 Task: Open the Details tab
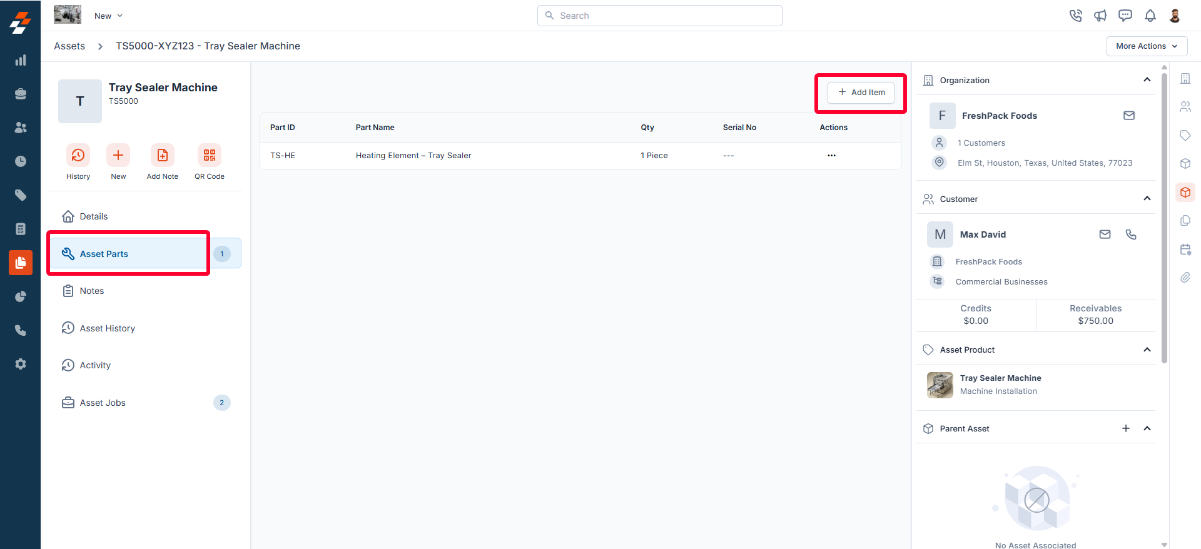pyautogui.click(x=145, y=216)
